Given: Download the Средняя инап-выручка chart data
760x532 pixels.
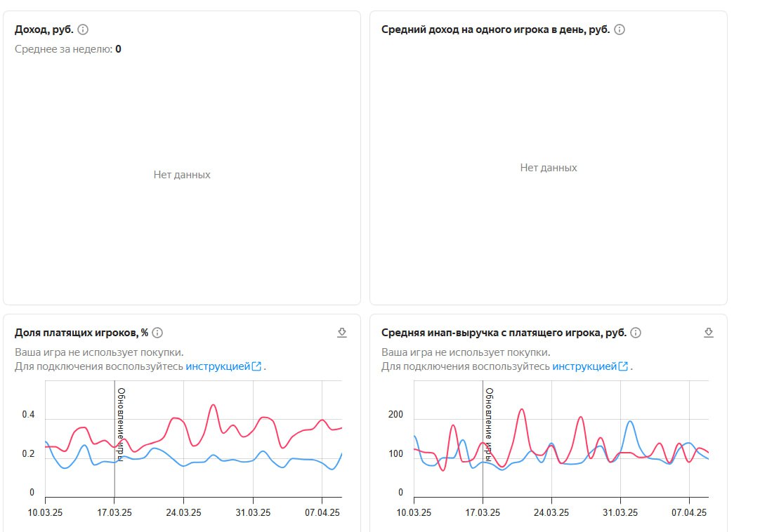Looking at the screenshot, I should pos(709,333).
